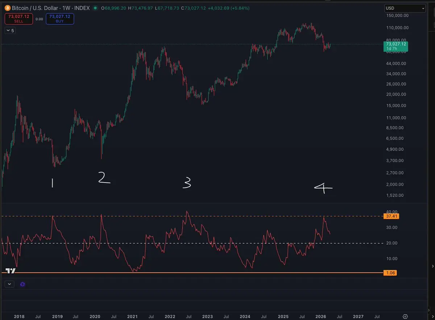This screenshot has width=435, height=320.
Task: Click the orange Bitcoin logo icon
Action: pyautogui.click(x=8, y=8)
